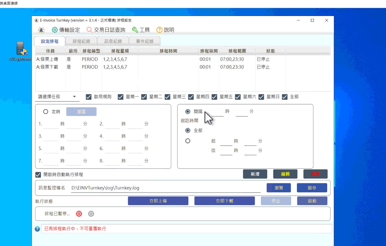Image resolution: width=386 pixels, height=246 pixels.
Task: Click the 立即上傳 button
Action: 158,201
